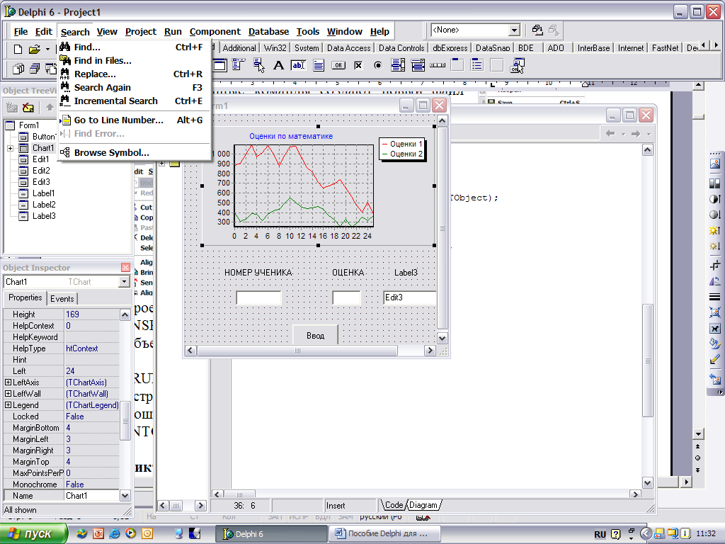725x544 pixels.
Task: Open the component selector dropdown in Object Inspector
Action: tap(124, 282)
